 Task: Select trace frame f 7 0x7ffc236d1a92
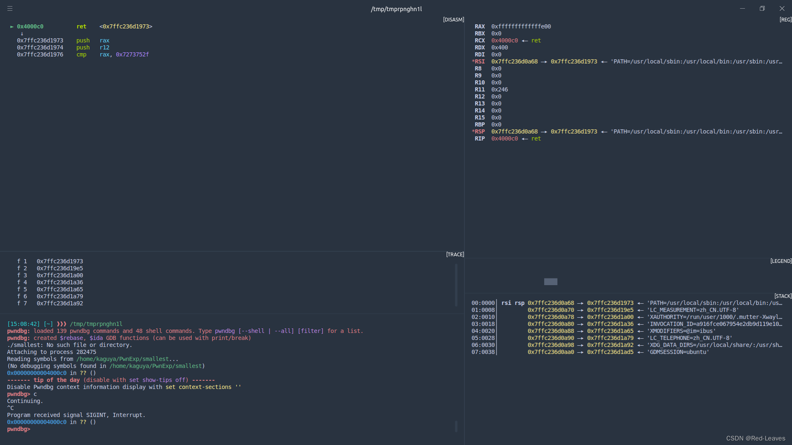(x=50, y=303)
